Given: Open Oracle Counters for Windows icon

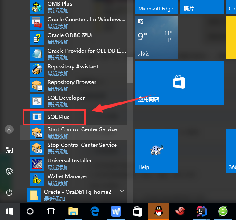Looking at the screenshot, I should point(37,23).
